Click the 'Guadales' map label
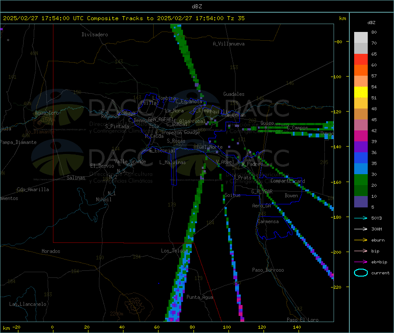This screenshot has width=394, height=333. click(234, 94)
